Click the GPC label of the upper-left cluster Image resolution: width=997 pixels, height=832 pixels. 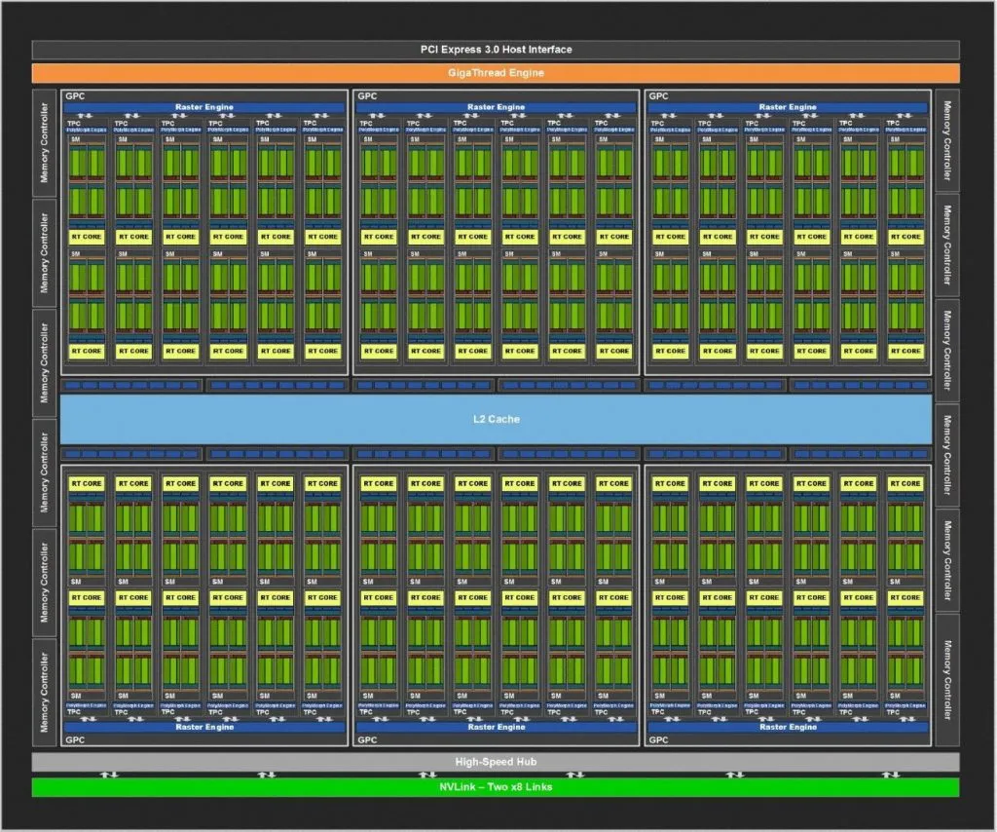(x=75, y=96)
